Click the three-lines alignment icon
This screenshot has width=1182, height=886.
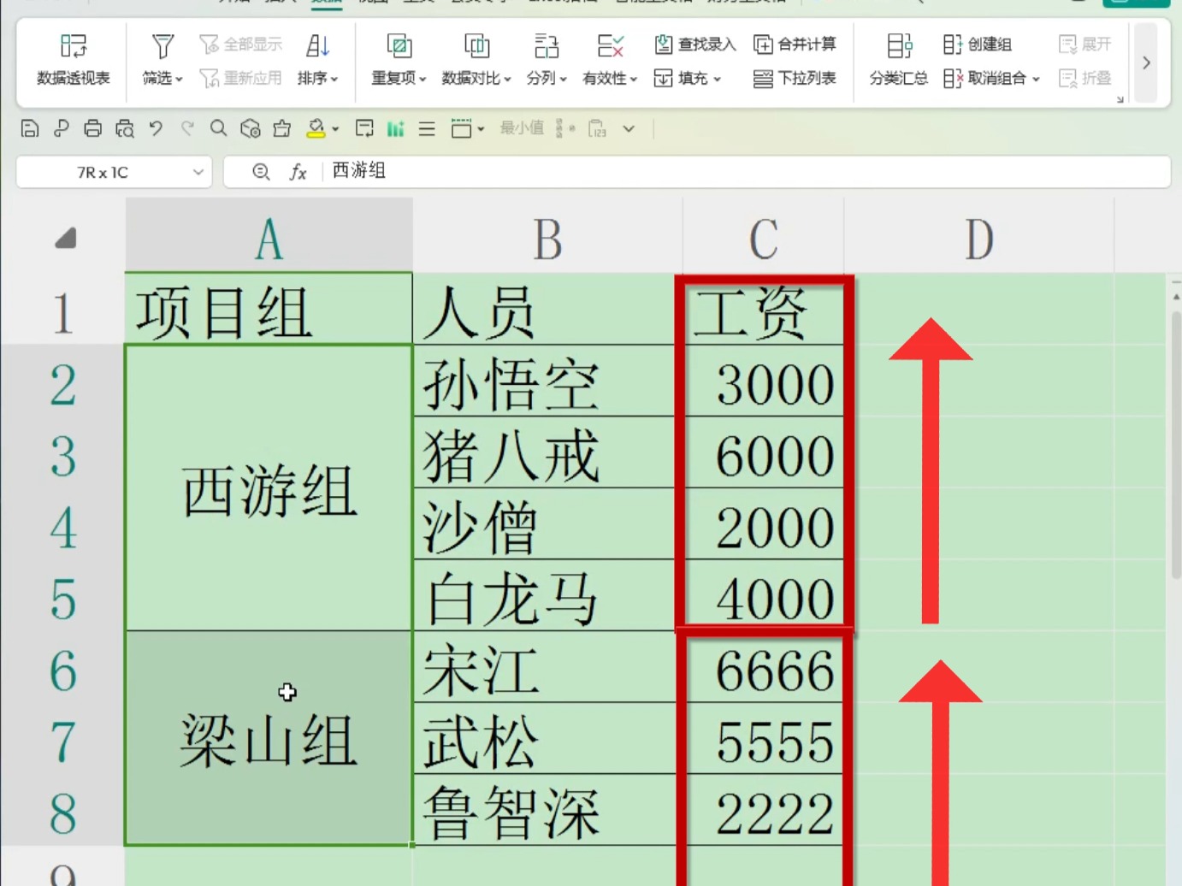tap(427, 128)
